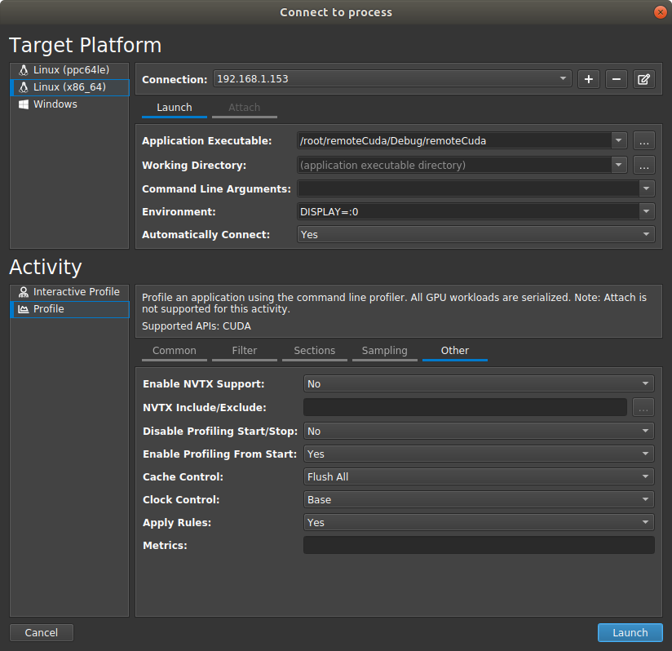The image size is (672, 651).
Task: Click the Metrics input field
Action: click(479, 545)
